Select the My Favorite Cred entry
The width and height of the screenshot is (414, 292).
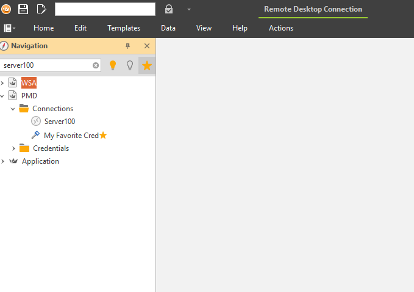click(x=71, y=135)
